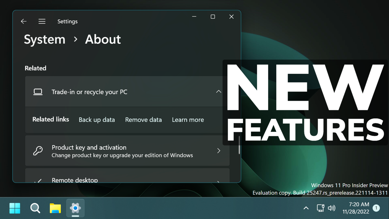Select the Back up data link
Image resolution: width=389 pixels, height=219 pixels.
(x=97, y=119)
